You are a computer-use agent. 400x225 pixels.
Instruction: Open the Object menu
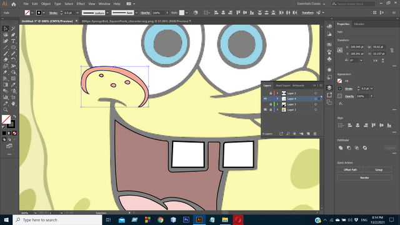click(x=46, y=4)
